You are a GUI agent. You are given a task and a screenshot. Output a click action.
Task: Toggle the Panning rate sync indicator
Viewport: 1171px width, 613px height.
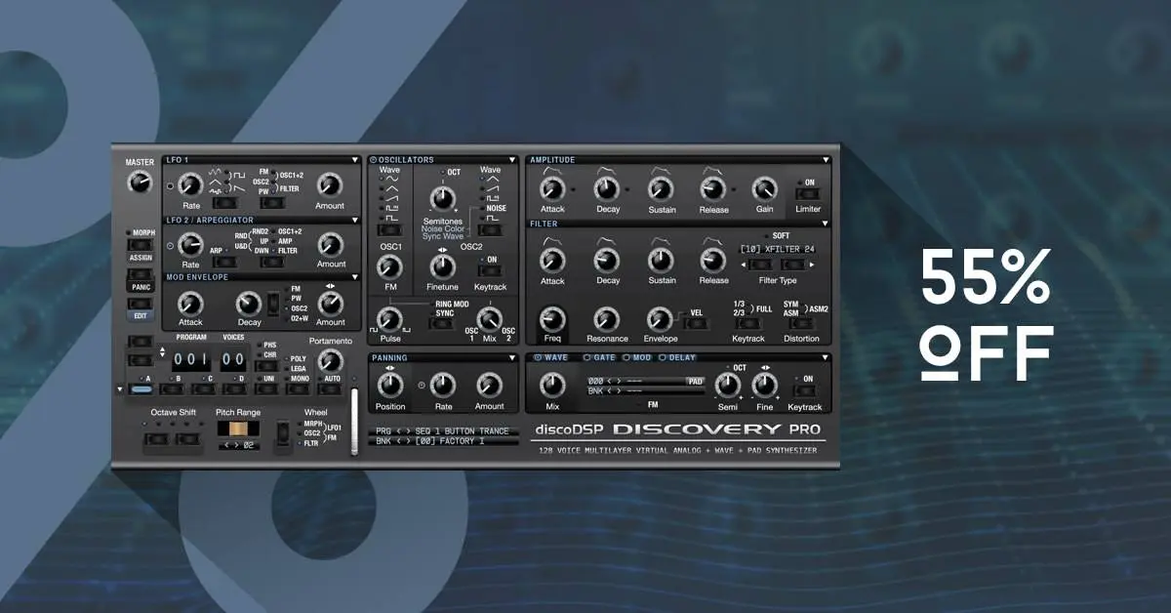coord(421,385)
